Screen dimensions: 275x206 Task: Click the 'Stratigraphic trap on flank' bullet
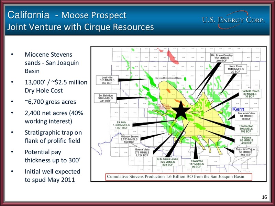point(53,137)
